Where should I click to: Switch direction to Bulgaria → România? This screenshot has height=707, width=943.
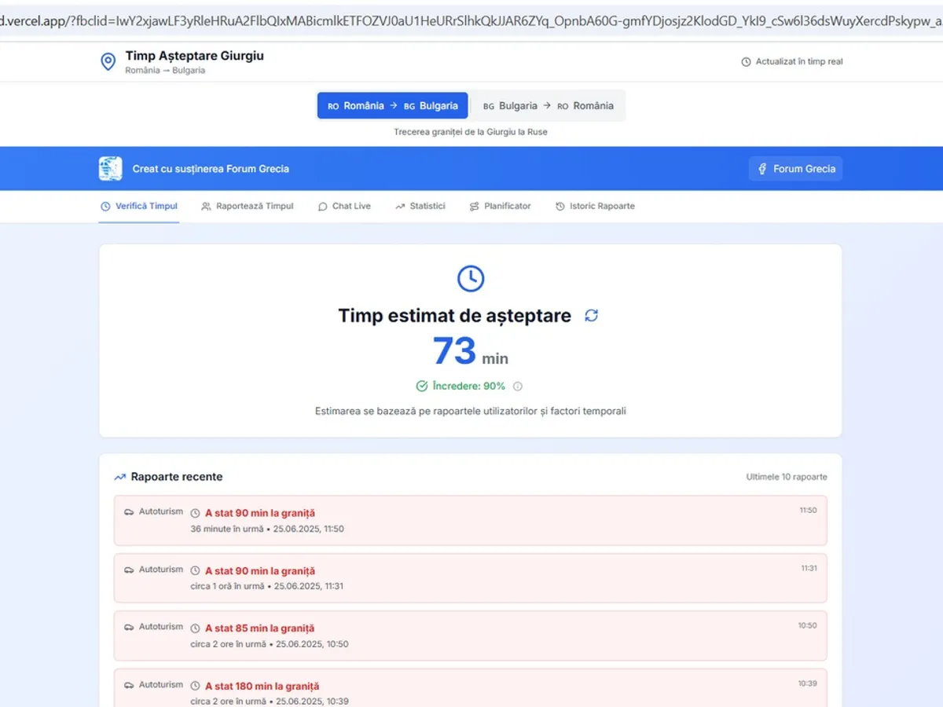548,106
